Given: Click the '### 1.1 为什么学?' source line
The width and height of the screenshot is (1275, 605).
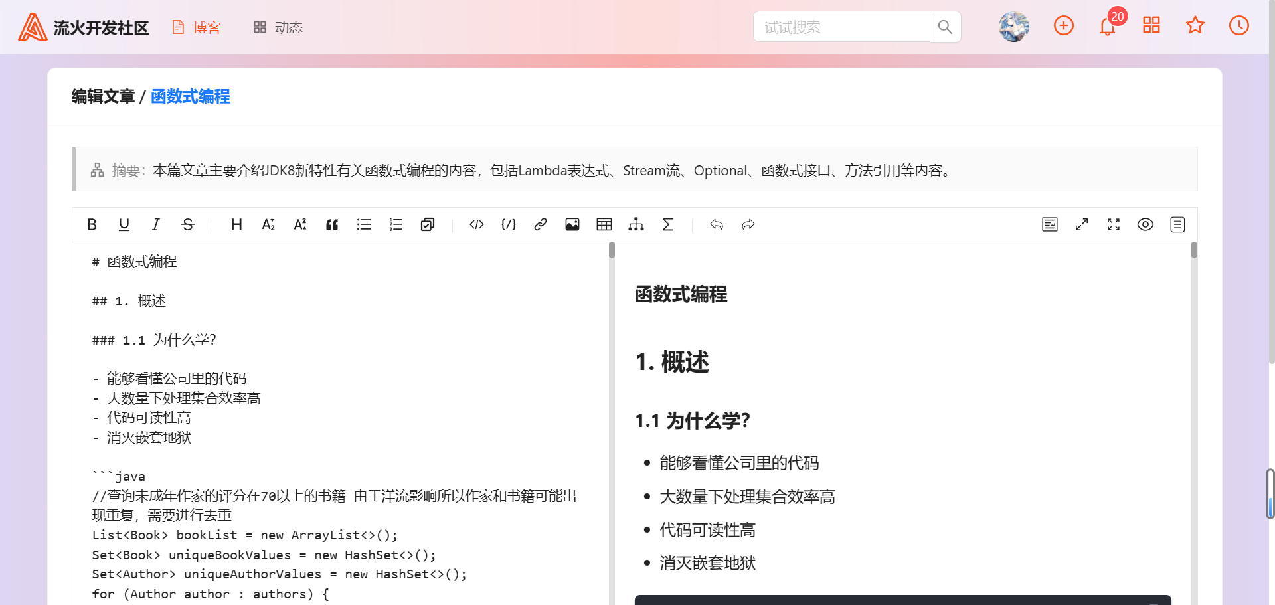Looking at the screenshot, I should (154, 340).
